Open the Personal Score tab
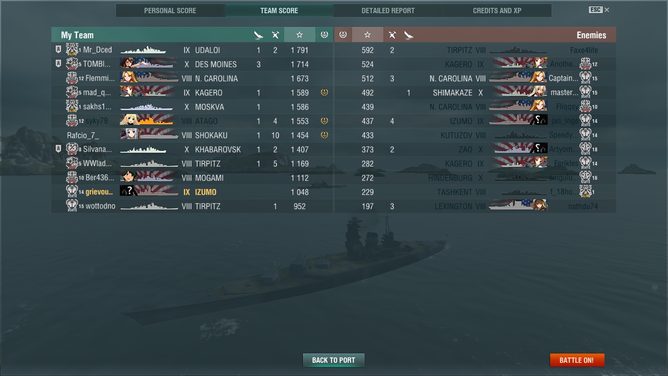The image size is (668, 376). click(x=170, y=11)
